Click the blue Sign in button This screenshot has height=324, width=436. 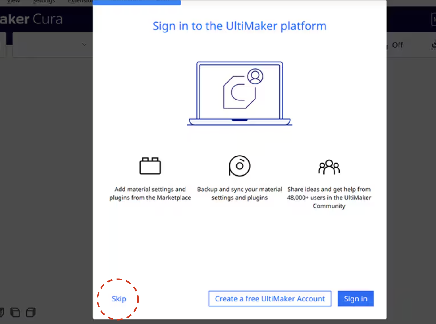355,299
